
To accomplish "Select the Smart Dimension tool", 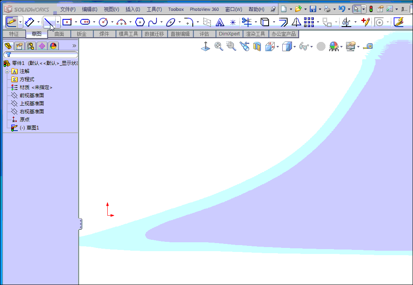I will click(x=29, y=22).
